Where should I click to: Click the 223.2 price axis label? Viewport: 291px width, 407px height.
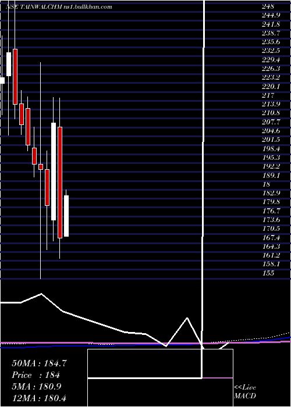tap(271, 77)
